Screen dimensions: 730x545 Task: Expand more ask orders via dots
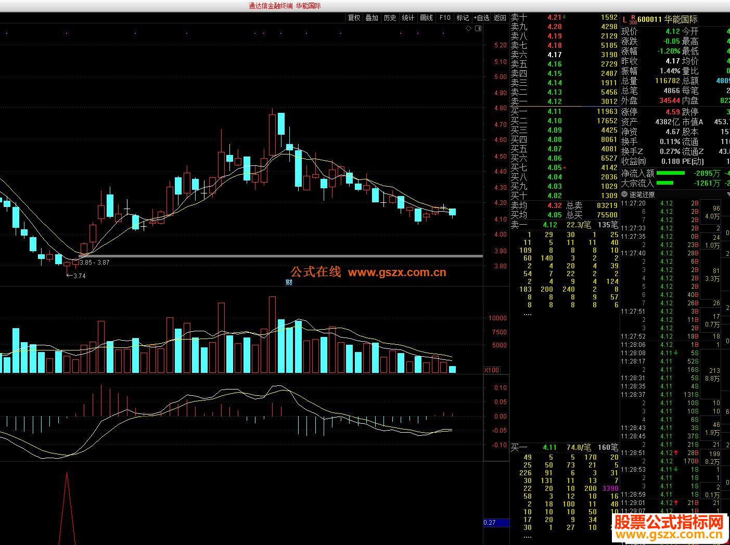(528, 315)
